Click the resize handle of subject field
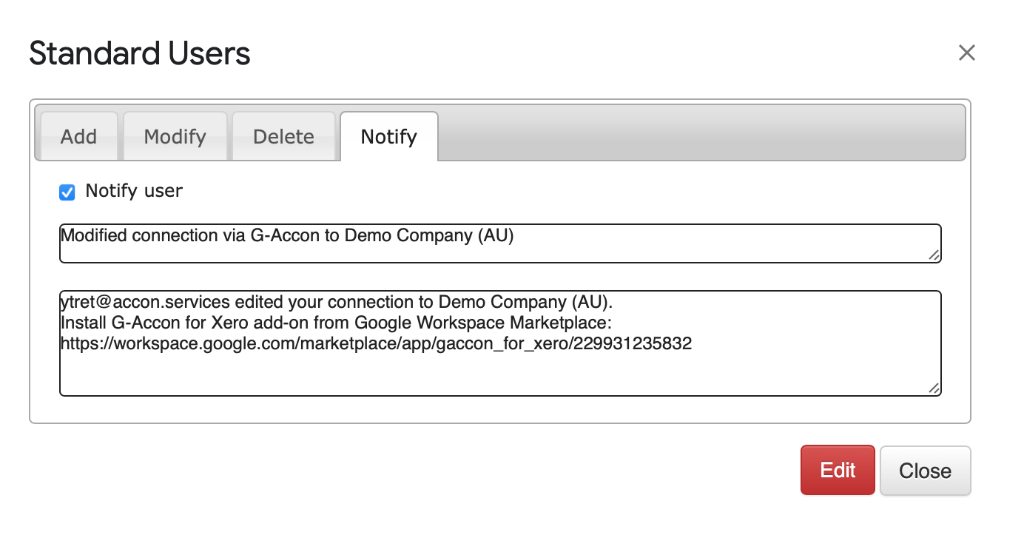 coord(934,255)
